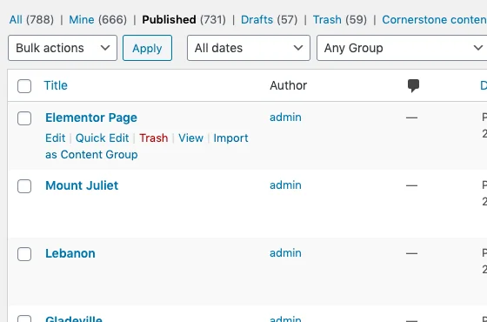Click admin author in Elementor Page row
This screenshot has width=487, height=322.
tap(285, 117)
